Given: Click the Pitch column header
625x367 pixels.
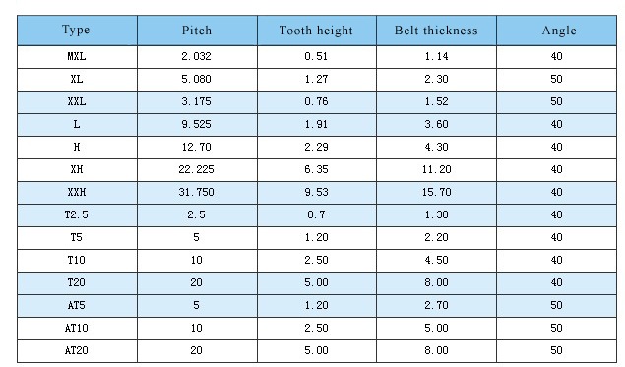Looking at the screenshot, I should coord(197,31).
